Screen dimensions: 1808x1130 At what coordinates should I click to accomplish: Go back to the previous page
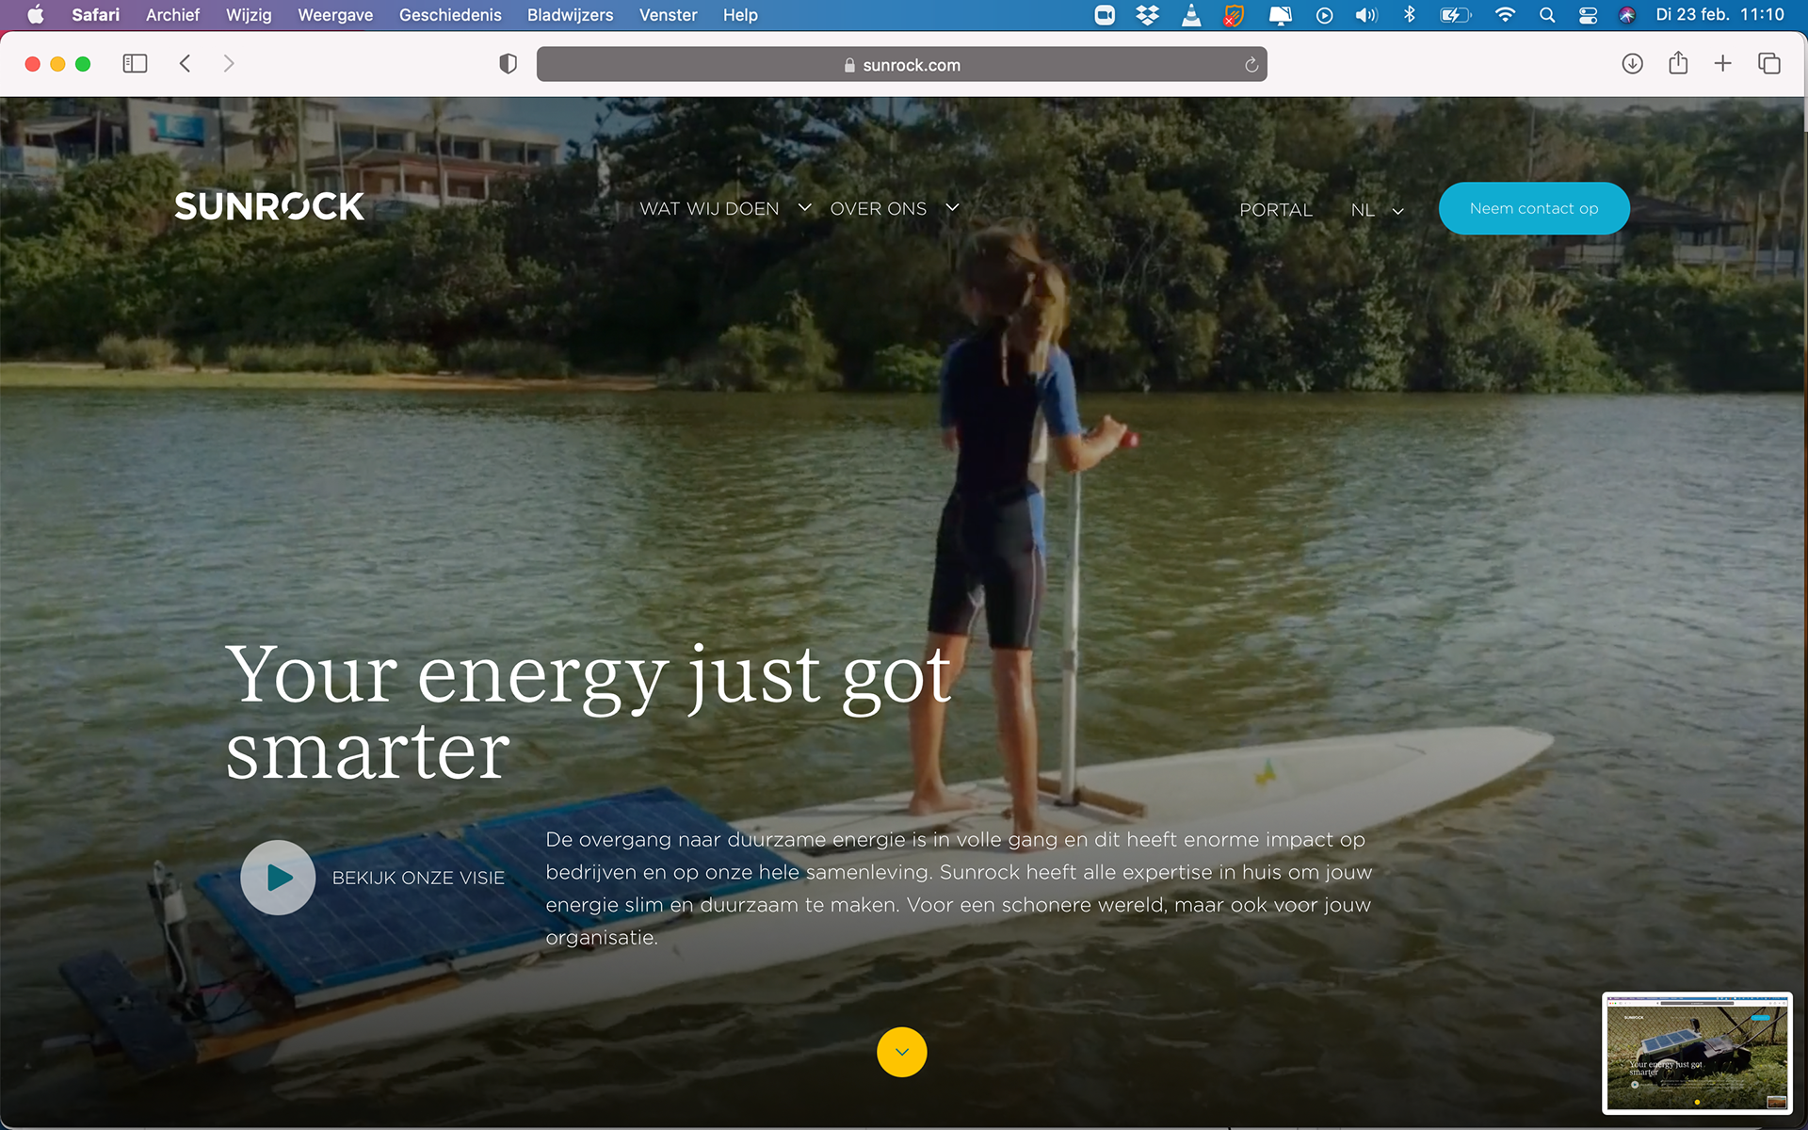click(x=185, y=64)
